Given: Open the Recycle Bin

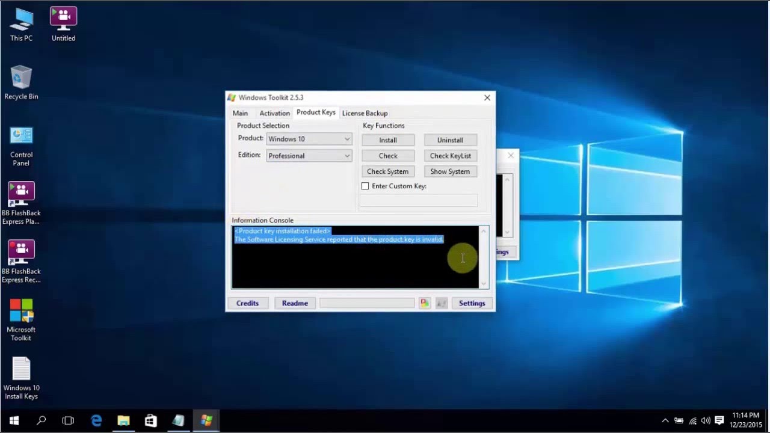Looking at the screenshot, I should pyautogui.click(x=21, y=82).
